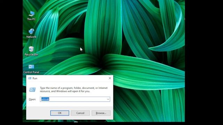Cancel the Run dialog

pyautogui.click(x=80, y=113)
